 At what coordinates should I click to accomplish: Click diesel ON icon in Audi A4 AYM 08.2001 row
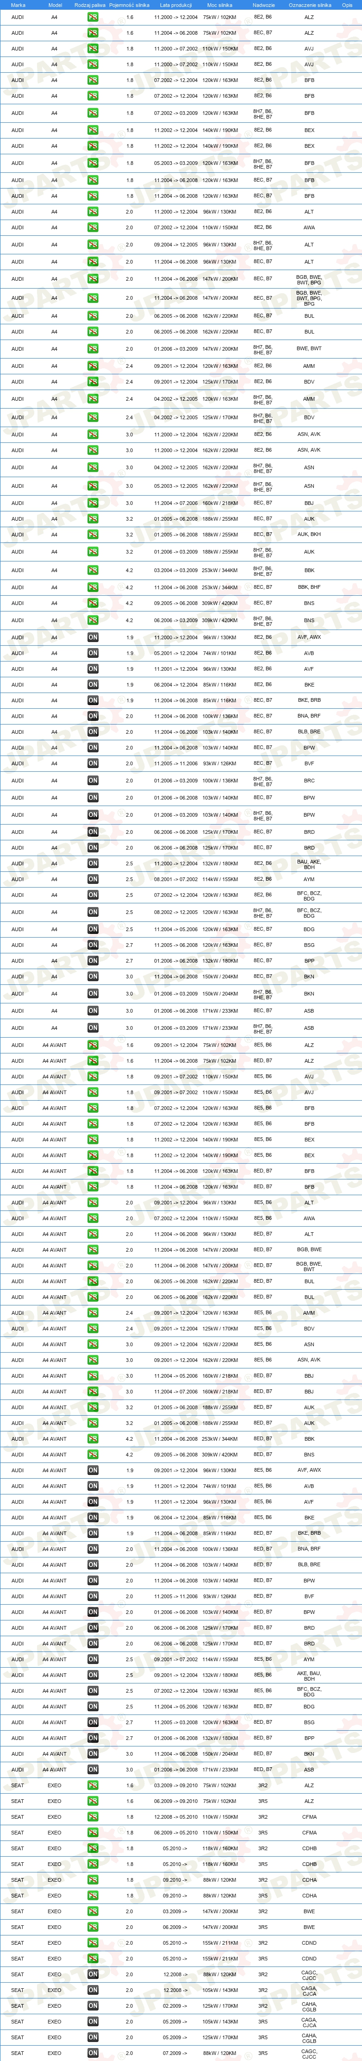tap(93, 879)
